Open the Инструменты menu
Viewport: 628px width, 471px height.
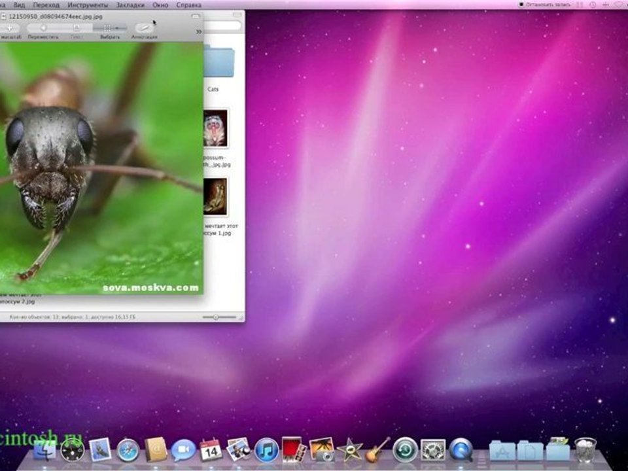pos(88,5)
